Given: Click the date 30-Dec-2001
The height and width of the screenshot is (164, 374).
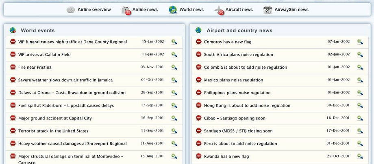Looking at the screenshot, I should pos(338,105).
